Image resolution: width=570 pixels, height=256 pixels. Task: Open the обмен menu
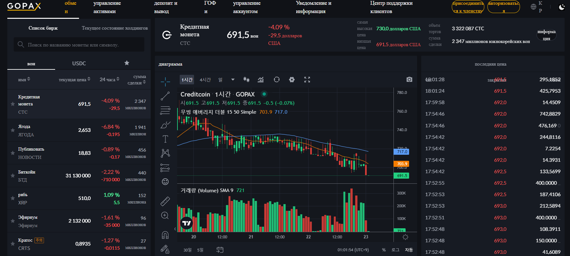coord(70,7)
